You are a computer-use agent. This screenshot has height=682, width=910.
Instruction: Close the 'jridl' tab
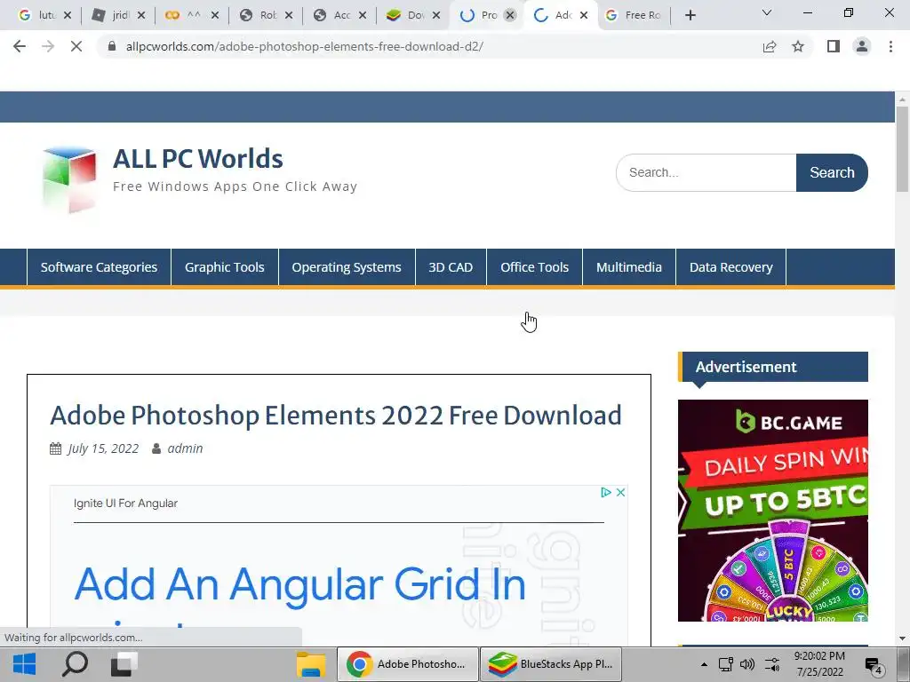(141, 16)
